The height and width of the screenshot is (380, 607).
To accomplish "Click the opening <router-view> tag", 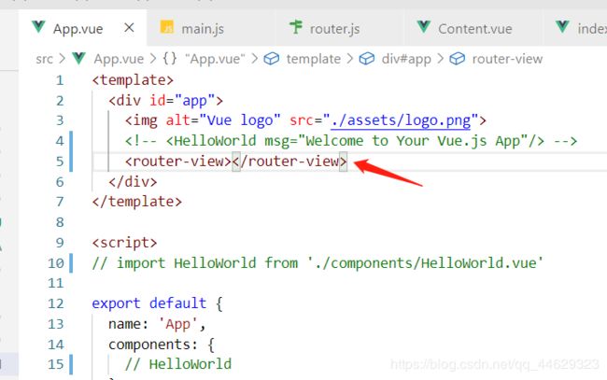I will pyautogui.click(x=177, y=161).
